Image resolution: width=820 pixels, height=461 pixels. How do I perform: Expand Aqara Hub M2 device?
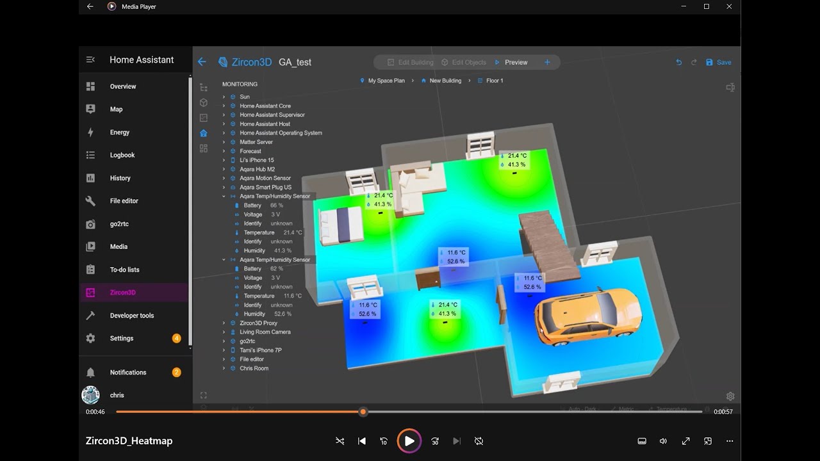pyautogui.click(x=224, y=169)
